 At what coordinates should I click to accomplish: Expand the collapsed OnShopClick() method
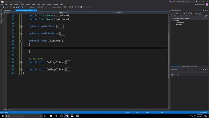tap(21, 69)
